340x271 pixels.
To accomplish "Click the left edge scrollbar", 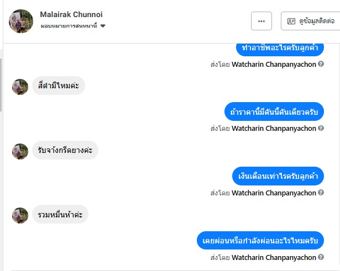I will (2, 83).
